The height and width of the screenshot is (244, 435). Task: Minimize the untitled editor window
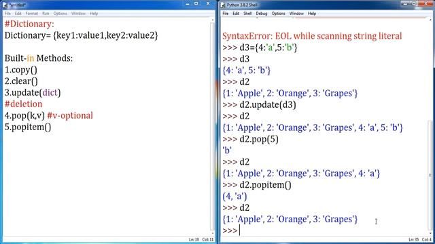[188, 4]
